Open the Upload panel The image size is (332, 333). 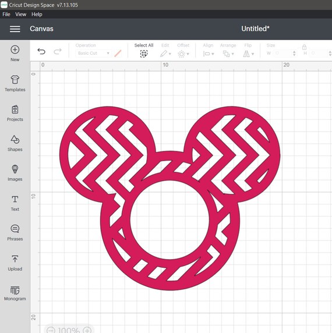[x=15, y=263]
